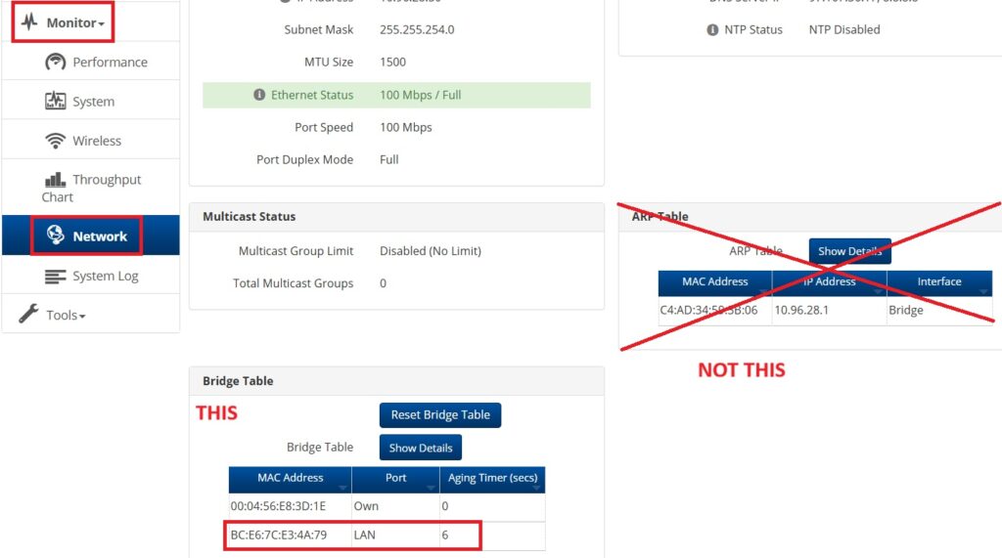The width and height of the screenshot is (1002, 558).
Task: Click the Network globe icon
Action: [x=56, y=236]
